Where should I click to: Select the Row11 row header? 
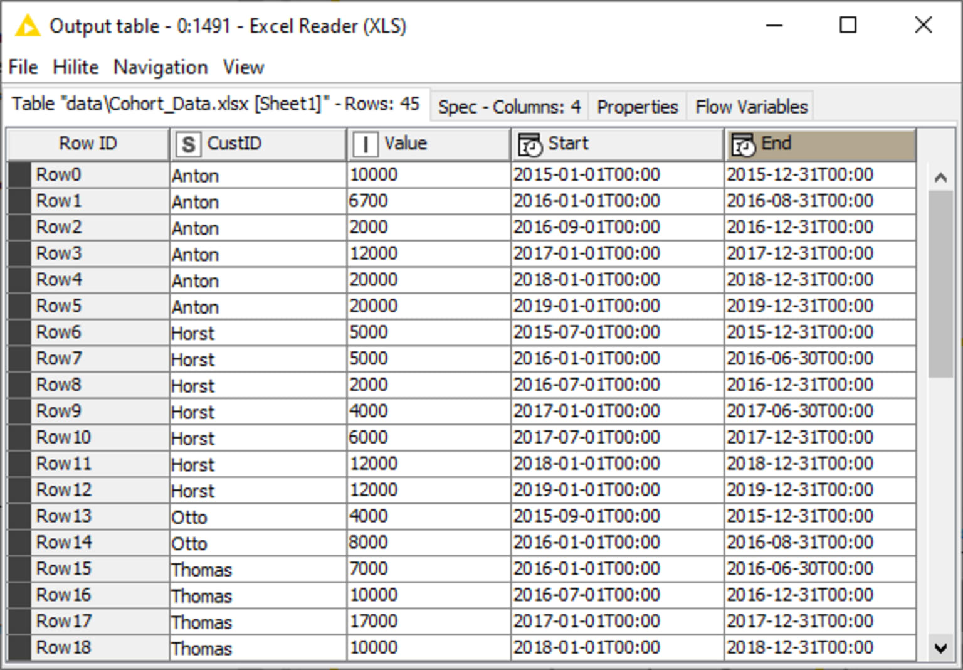tap(88, 464)
